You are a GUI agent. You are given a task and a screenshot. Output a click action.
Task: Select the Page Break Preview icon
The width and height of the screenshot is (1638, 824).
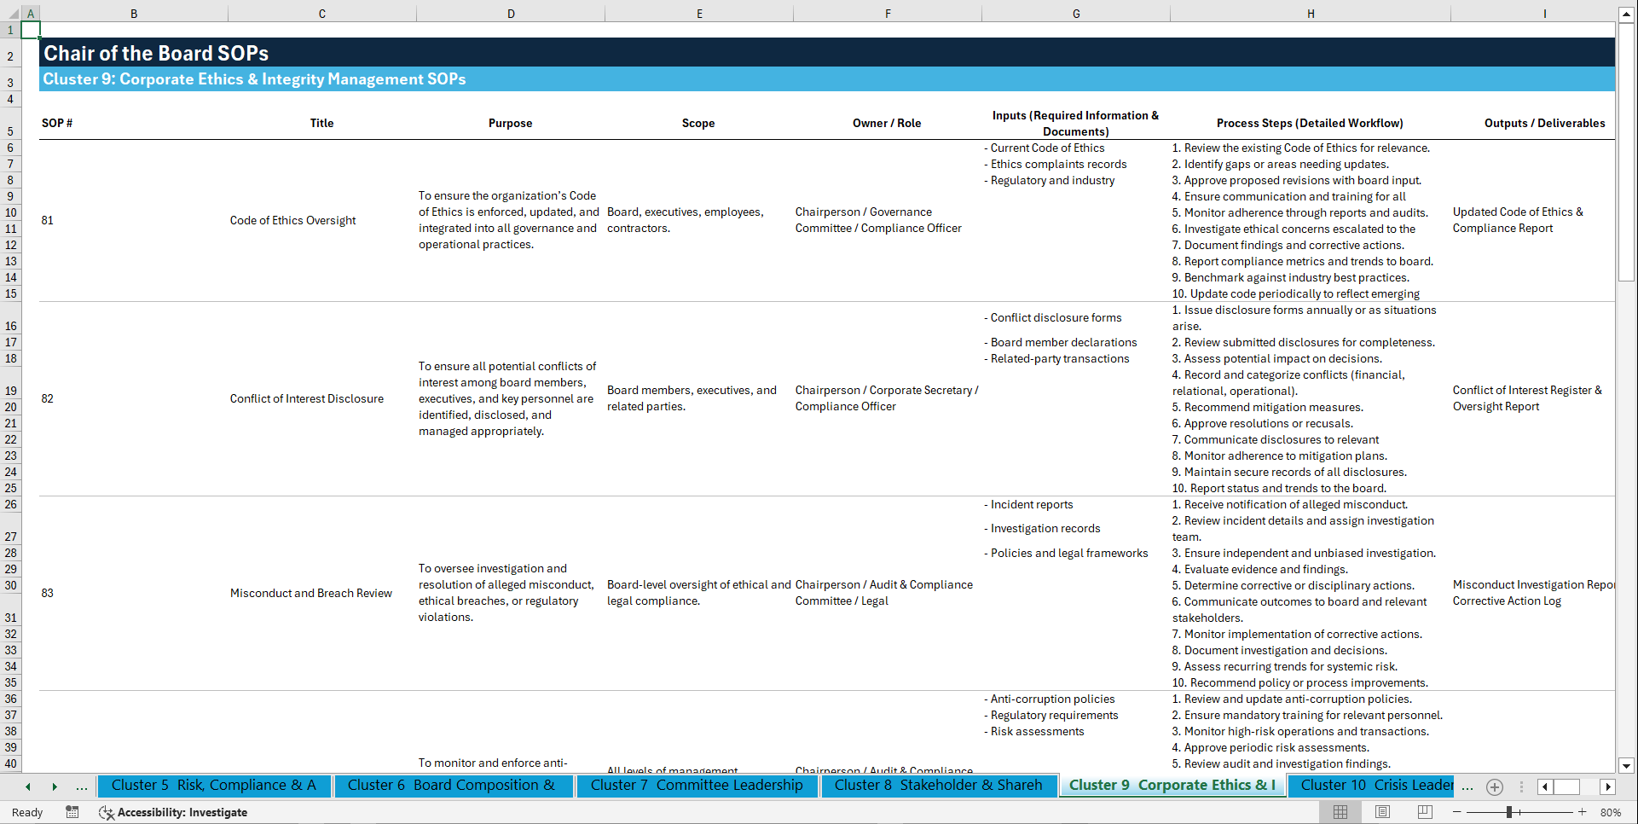[x=1424, y=812]
